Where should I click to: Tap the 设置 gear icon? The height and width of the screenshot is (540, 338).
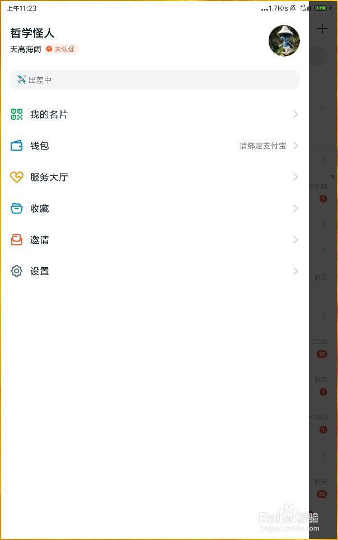(17, 271)
